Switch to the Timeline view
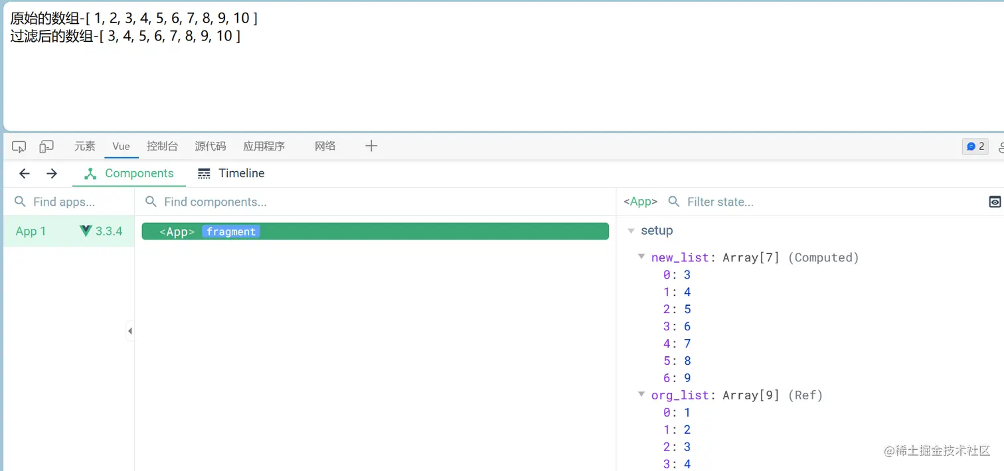 (x=231, y=173)
